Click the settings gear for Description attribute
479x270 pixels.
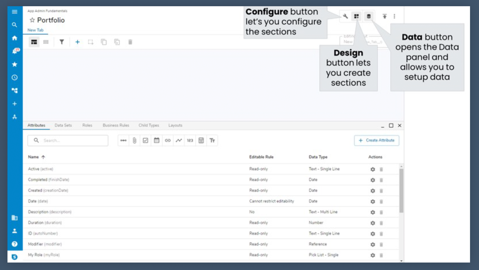[x=373, y=212]
